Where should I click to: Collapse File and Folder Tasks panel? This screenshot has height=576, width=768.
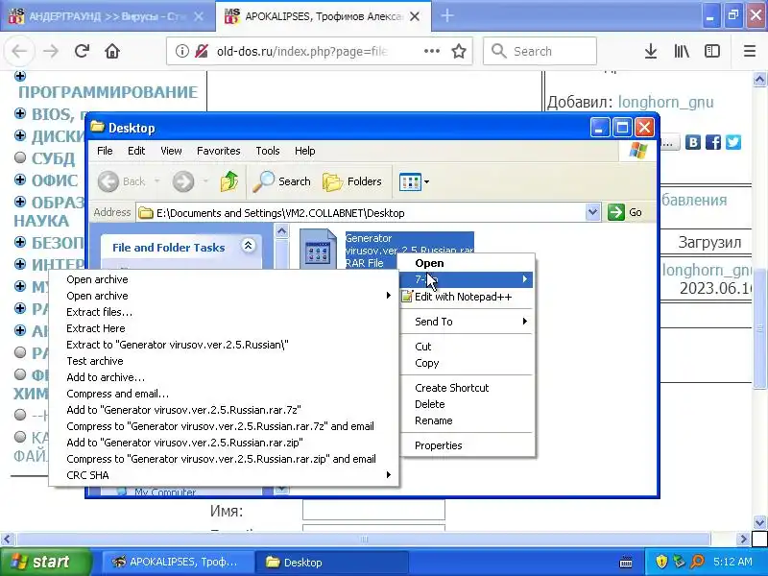[248, 246]
